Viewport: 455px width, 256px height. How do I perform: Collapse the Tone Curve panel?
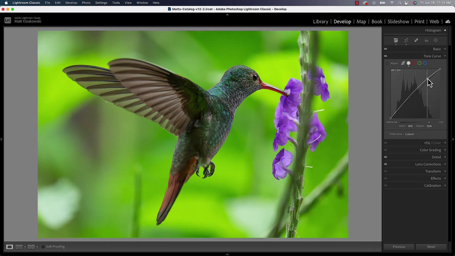click(x=445, y=56)
